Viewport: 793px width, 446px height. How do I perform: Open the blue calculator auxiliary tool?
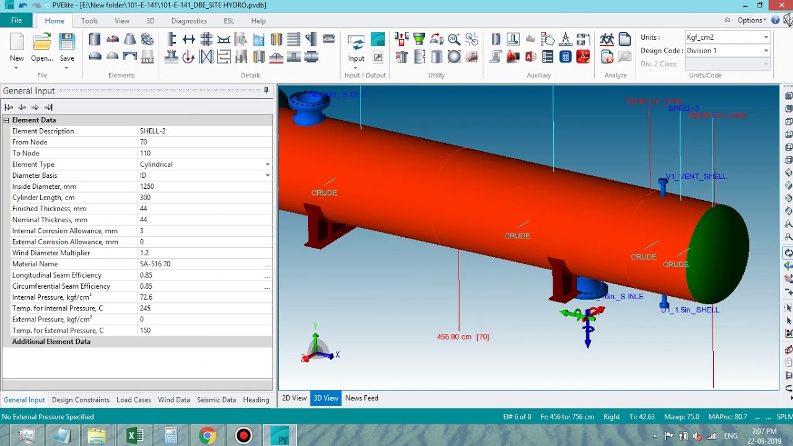tap(565, 57)
